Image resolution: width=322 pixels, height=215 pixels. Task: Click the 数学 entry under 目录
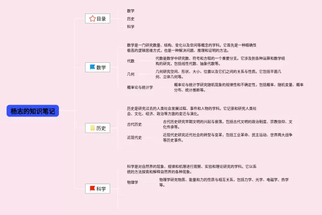(131, 11)
